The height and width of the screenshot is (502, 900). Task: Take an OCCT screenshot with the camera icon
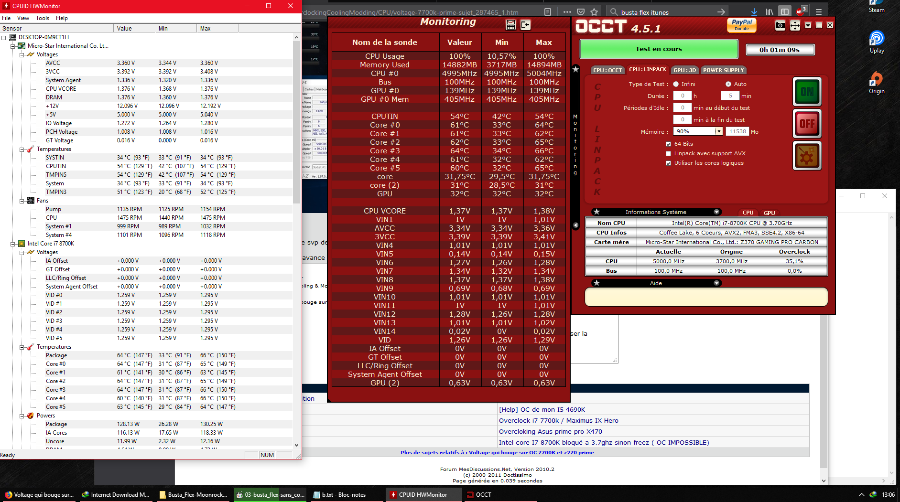point(780,25)
